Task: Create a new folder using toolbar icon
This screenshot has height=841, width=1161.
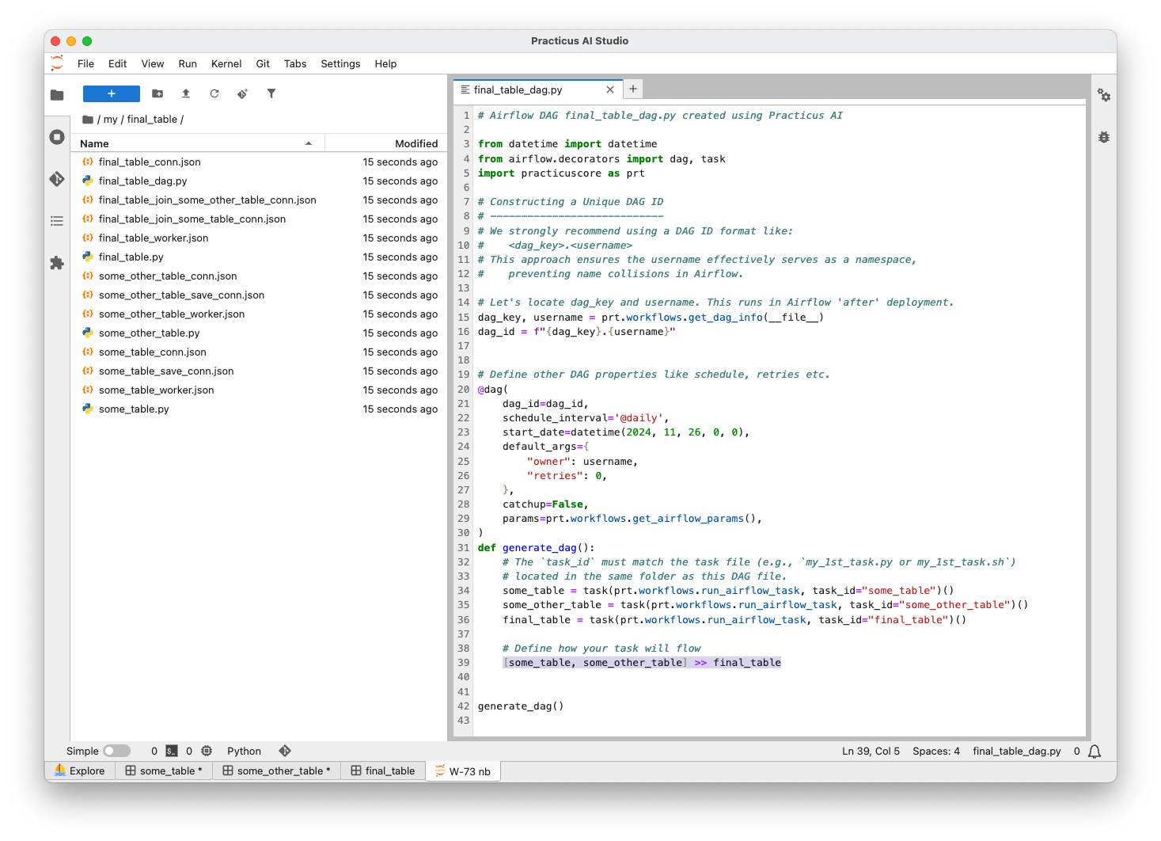Action: (157, 93)
